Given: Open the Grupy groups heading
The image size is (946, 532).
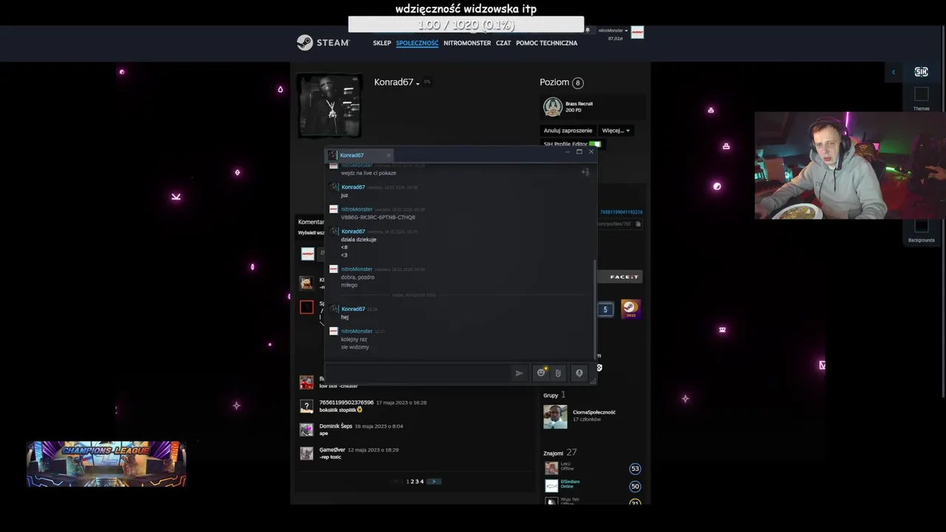Looking at the screenshot, I should pos(551,395).
